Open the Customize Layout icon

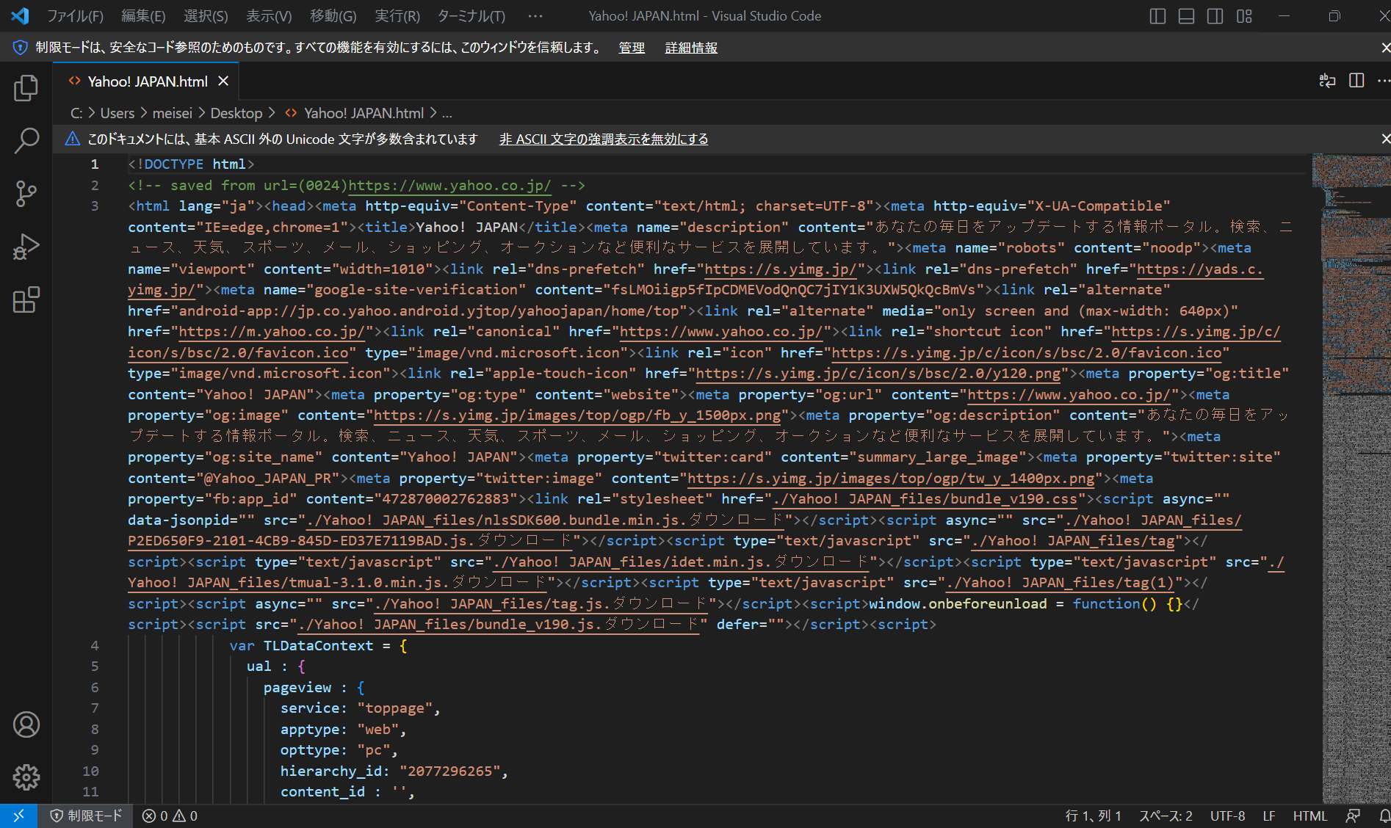[x=1244, y=16]
